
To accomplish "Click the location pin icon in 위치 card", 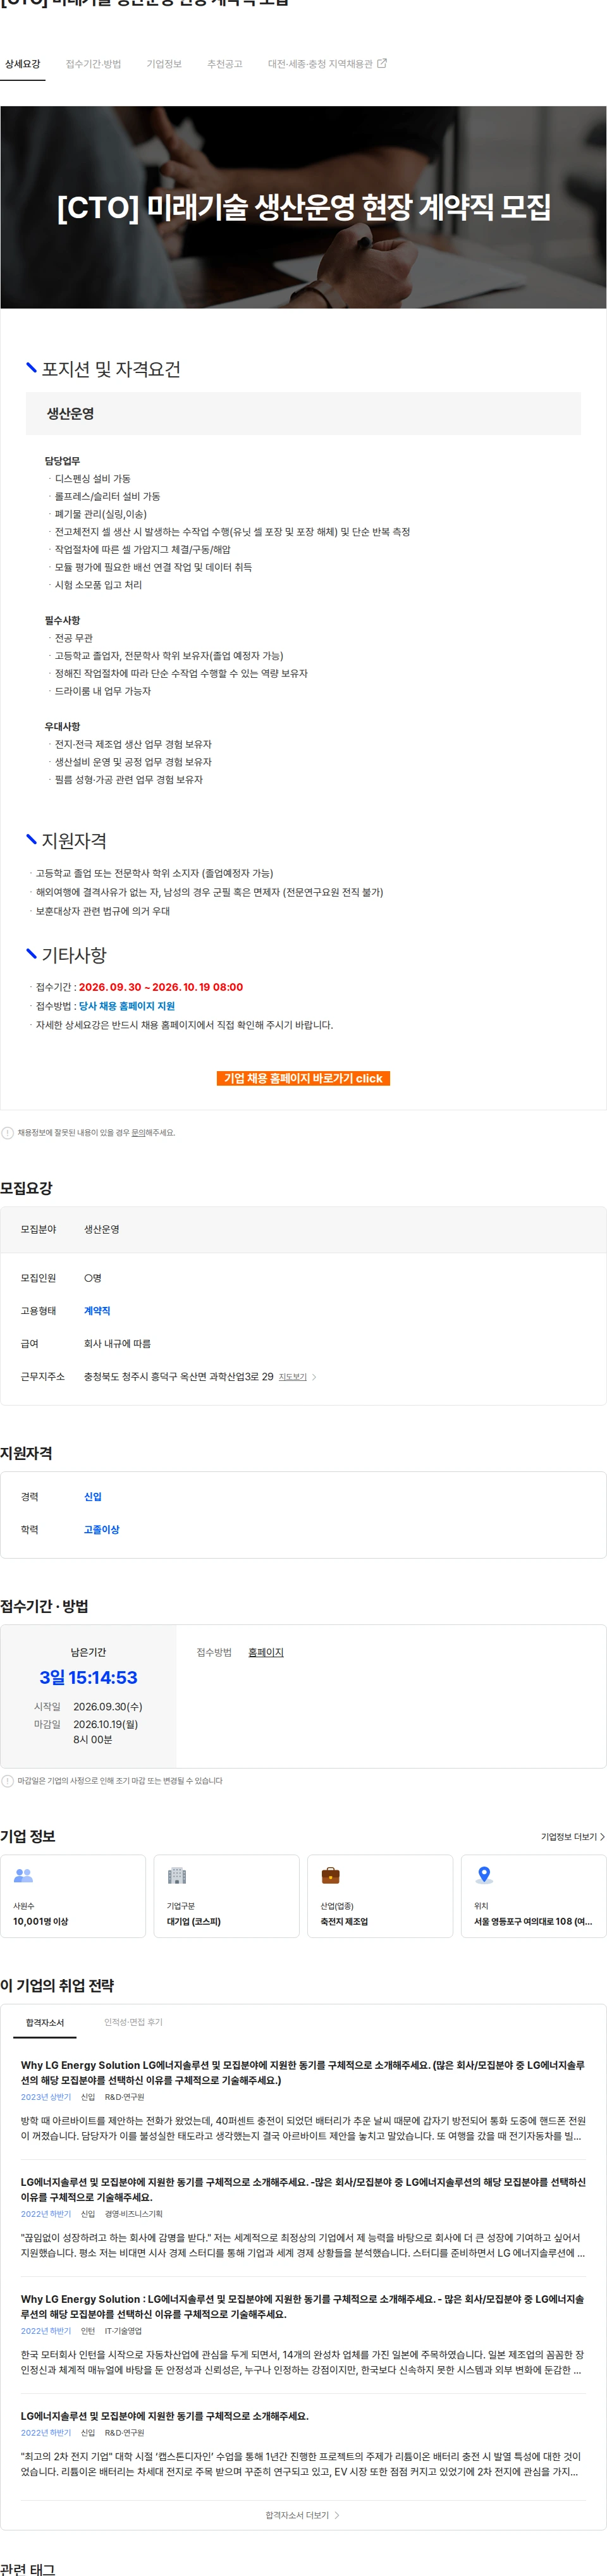I will [x=484, y=1875].
